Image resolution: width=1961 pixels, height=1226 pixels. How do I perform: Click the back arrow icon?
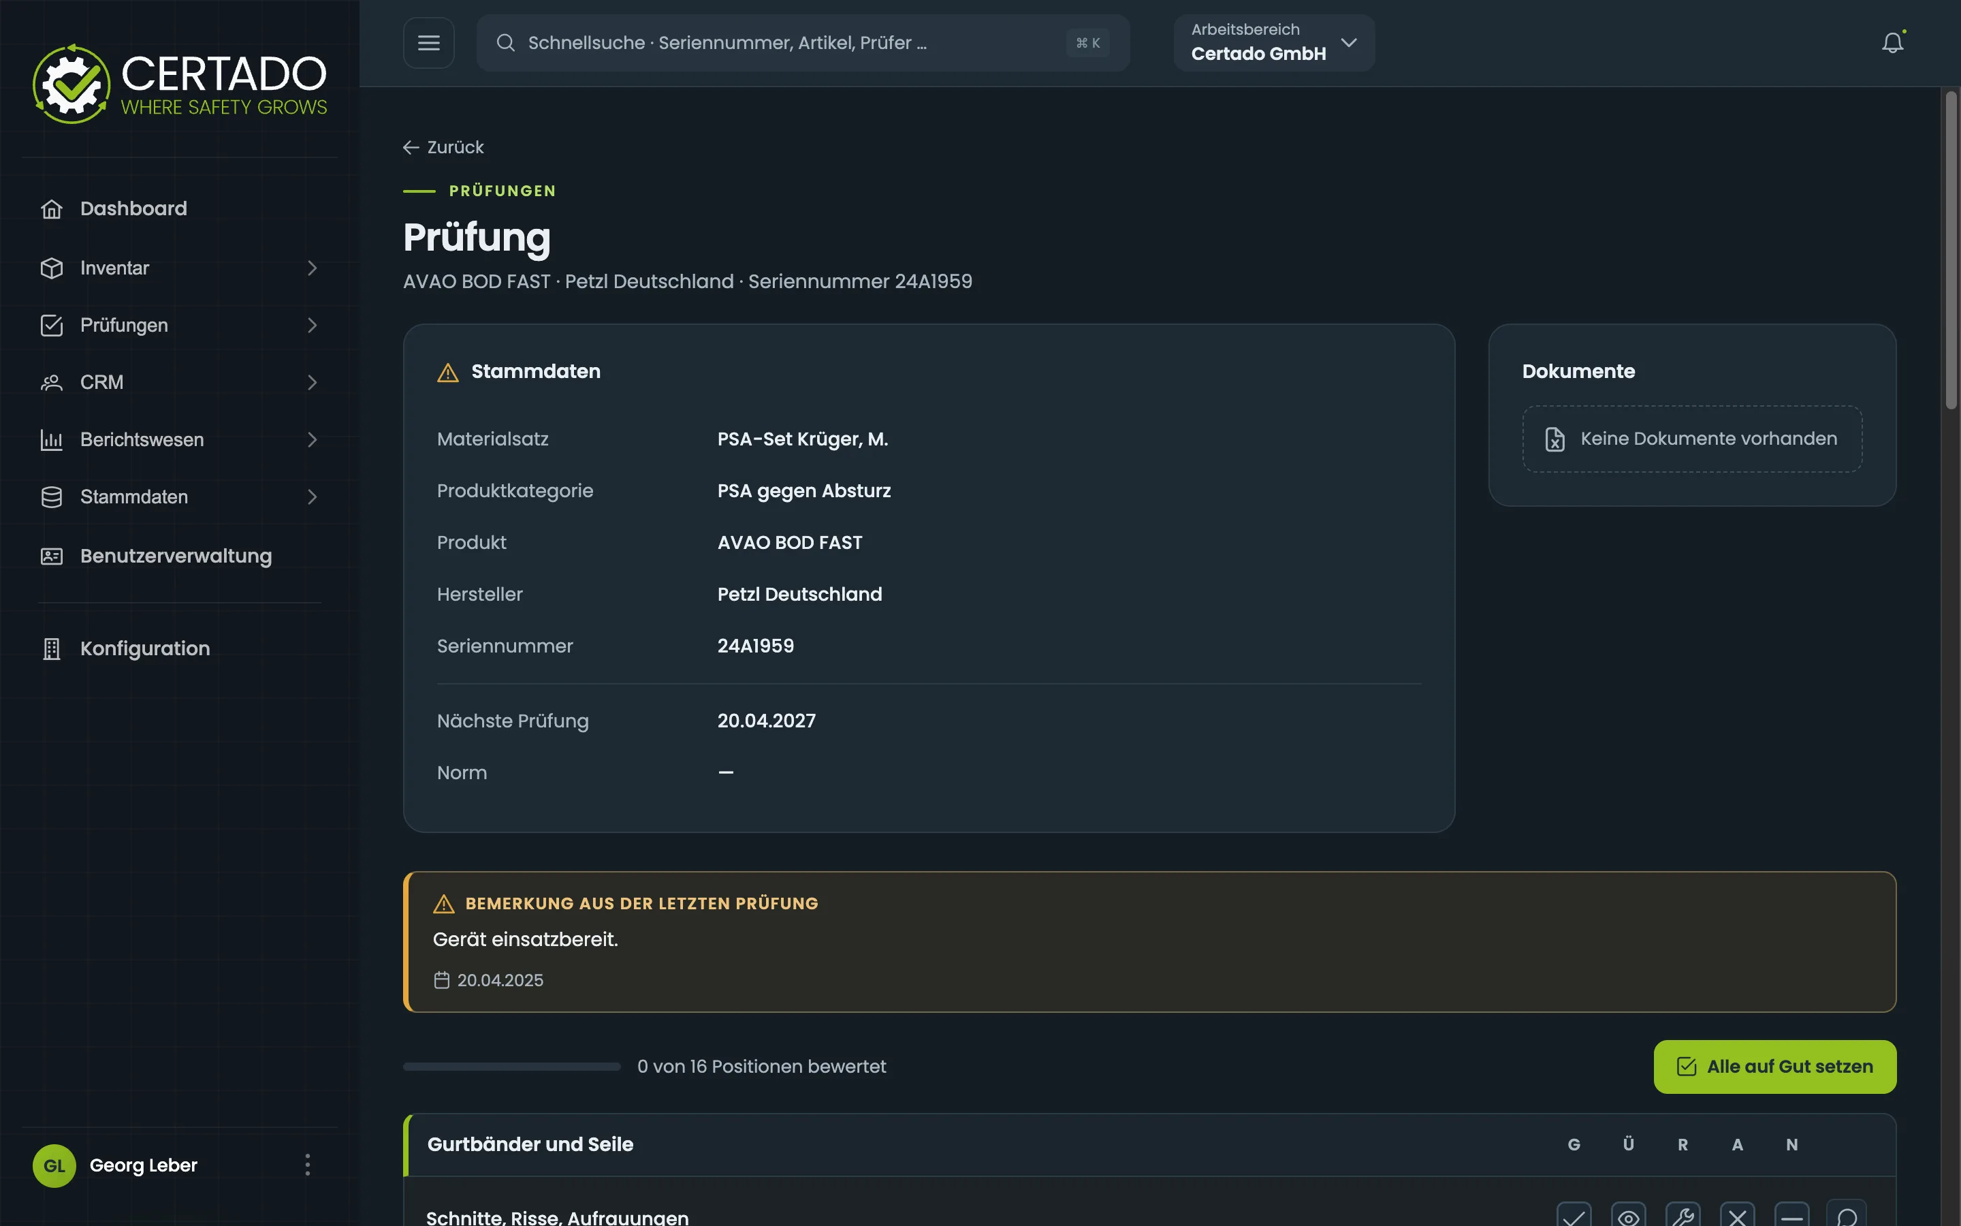pos(412,148)
